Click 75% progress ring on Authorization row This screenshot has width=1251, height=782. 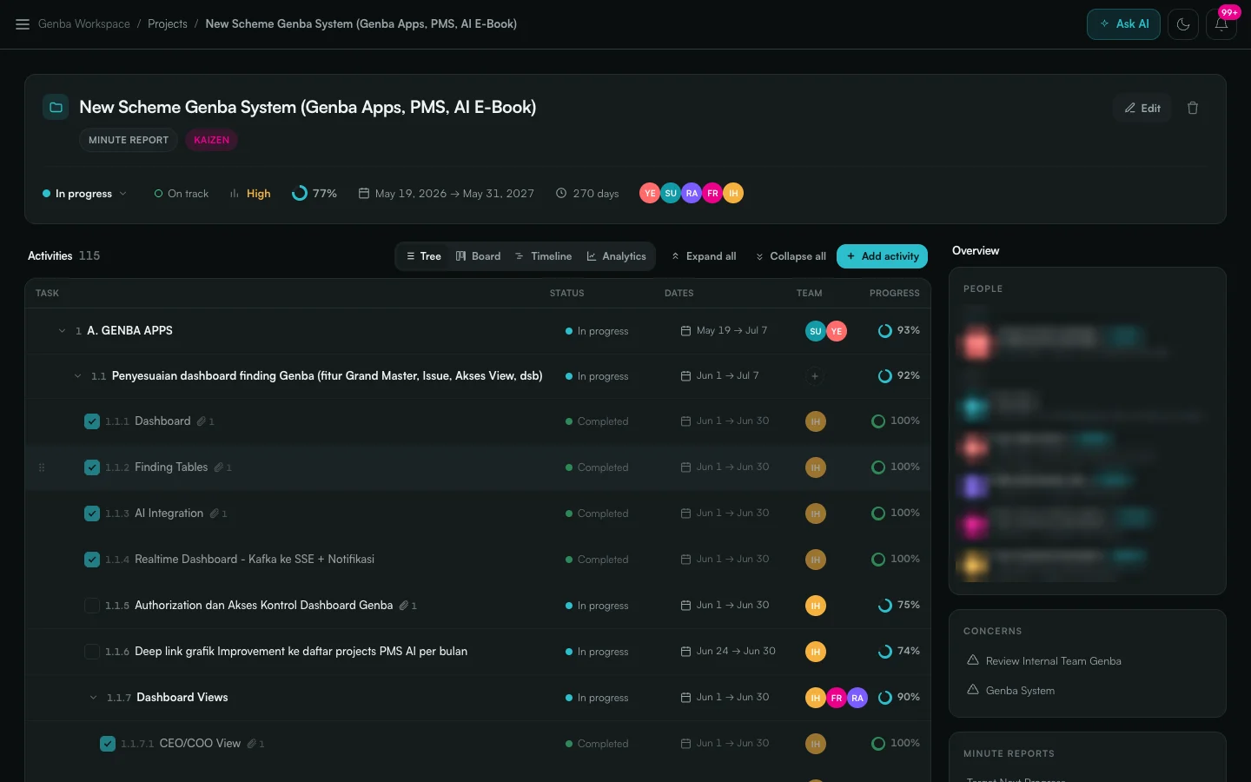point(884,606)
